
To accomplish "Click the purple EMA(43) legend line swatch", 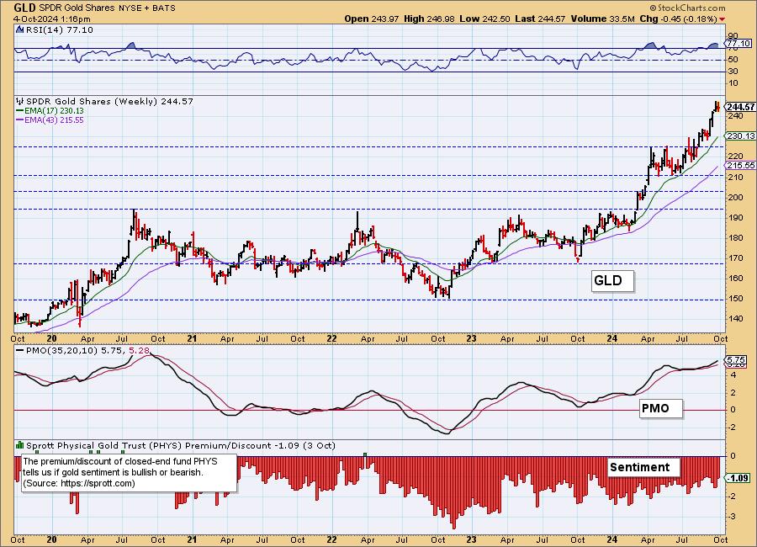I will point(20,119).
